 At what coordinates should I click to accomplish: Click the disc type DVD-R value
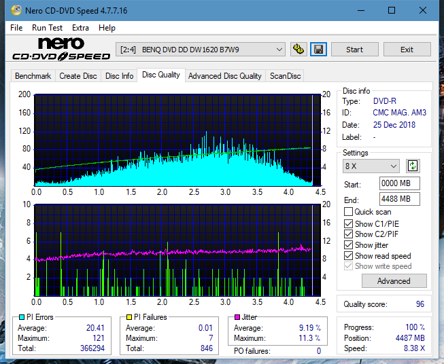pos(385,101)
